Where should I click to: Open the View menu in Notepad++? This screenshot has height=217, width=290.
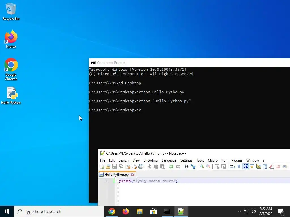[x=136, y=160]
